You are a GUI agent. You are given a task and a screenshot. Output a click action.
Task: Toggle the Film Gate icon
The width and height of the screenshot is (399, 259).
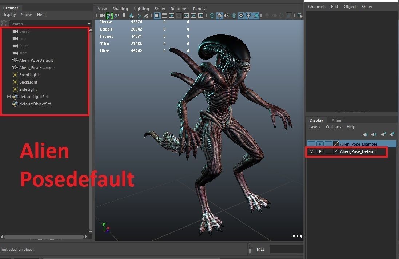(x=164, y=16)
